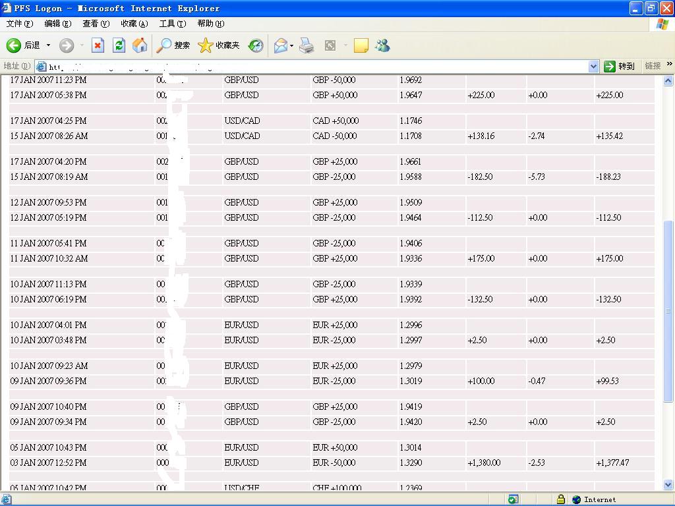
Task: Click the Stop loading icon
Action: (x=98, y=45)
